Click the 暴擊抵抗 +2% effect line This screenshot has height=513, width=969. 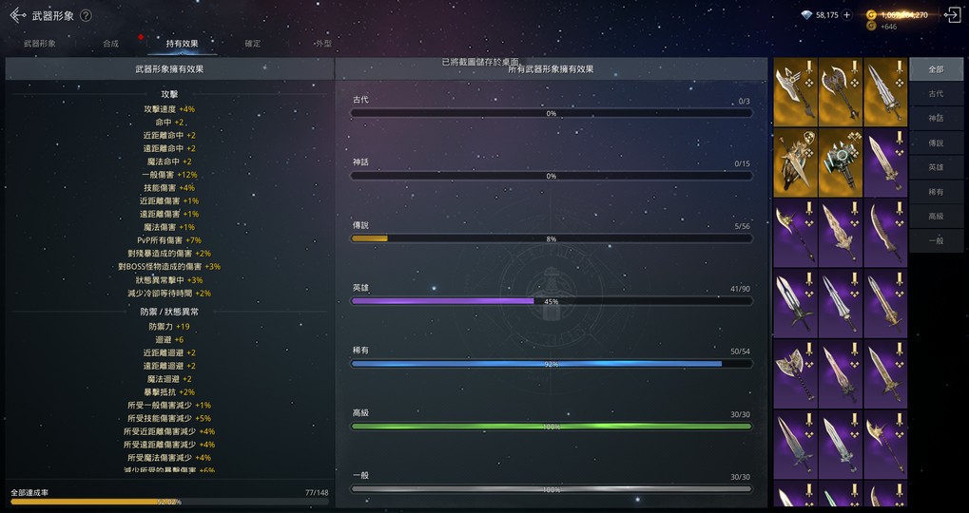(169, 392)
